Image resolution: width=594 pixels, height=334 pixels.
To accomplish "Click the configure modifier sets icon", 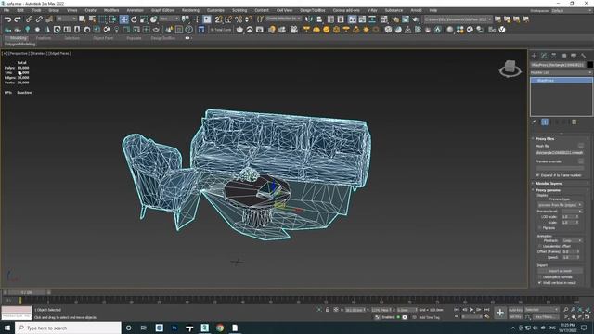I will pos(575,122).
